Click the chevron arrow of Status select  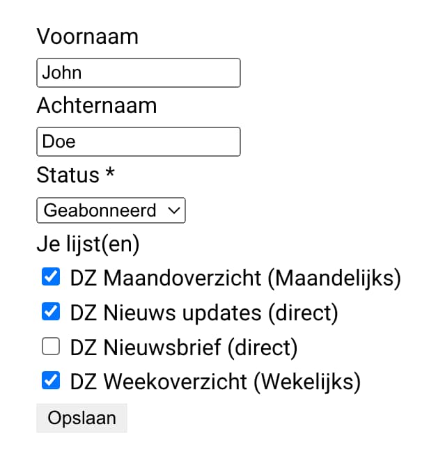[x=173, y=210]
